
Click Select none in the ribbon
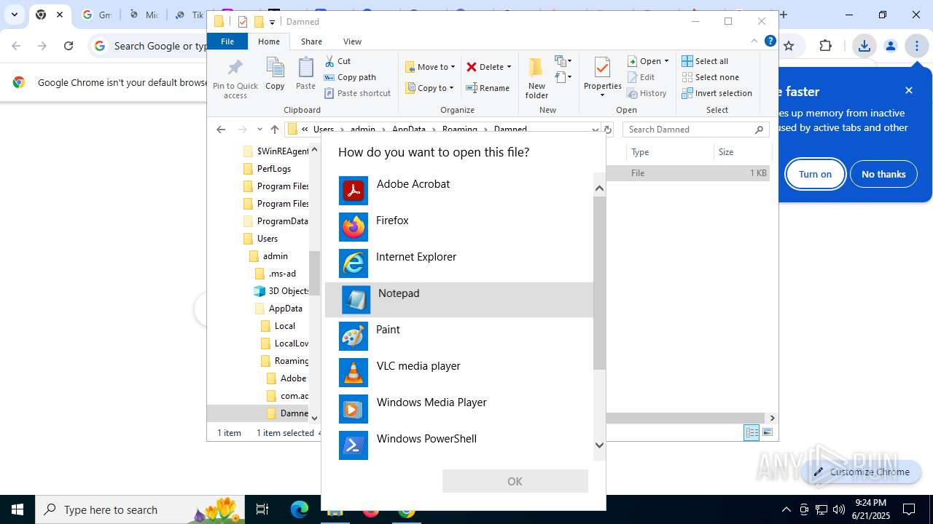[710, 77]
